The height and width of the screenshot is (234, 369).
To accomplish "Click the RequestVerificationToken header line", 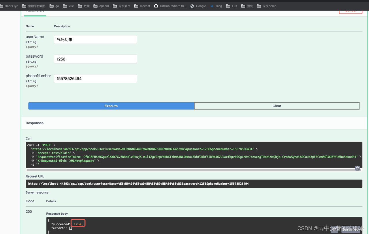I will pyautogui.click(x=196, y=157).
